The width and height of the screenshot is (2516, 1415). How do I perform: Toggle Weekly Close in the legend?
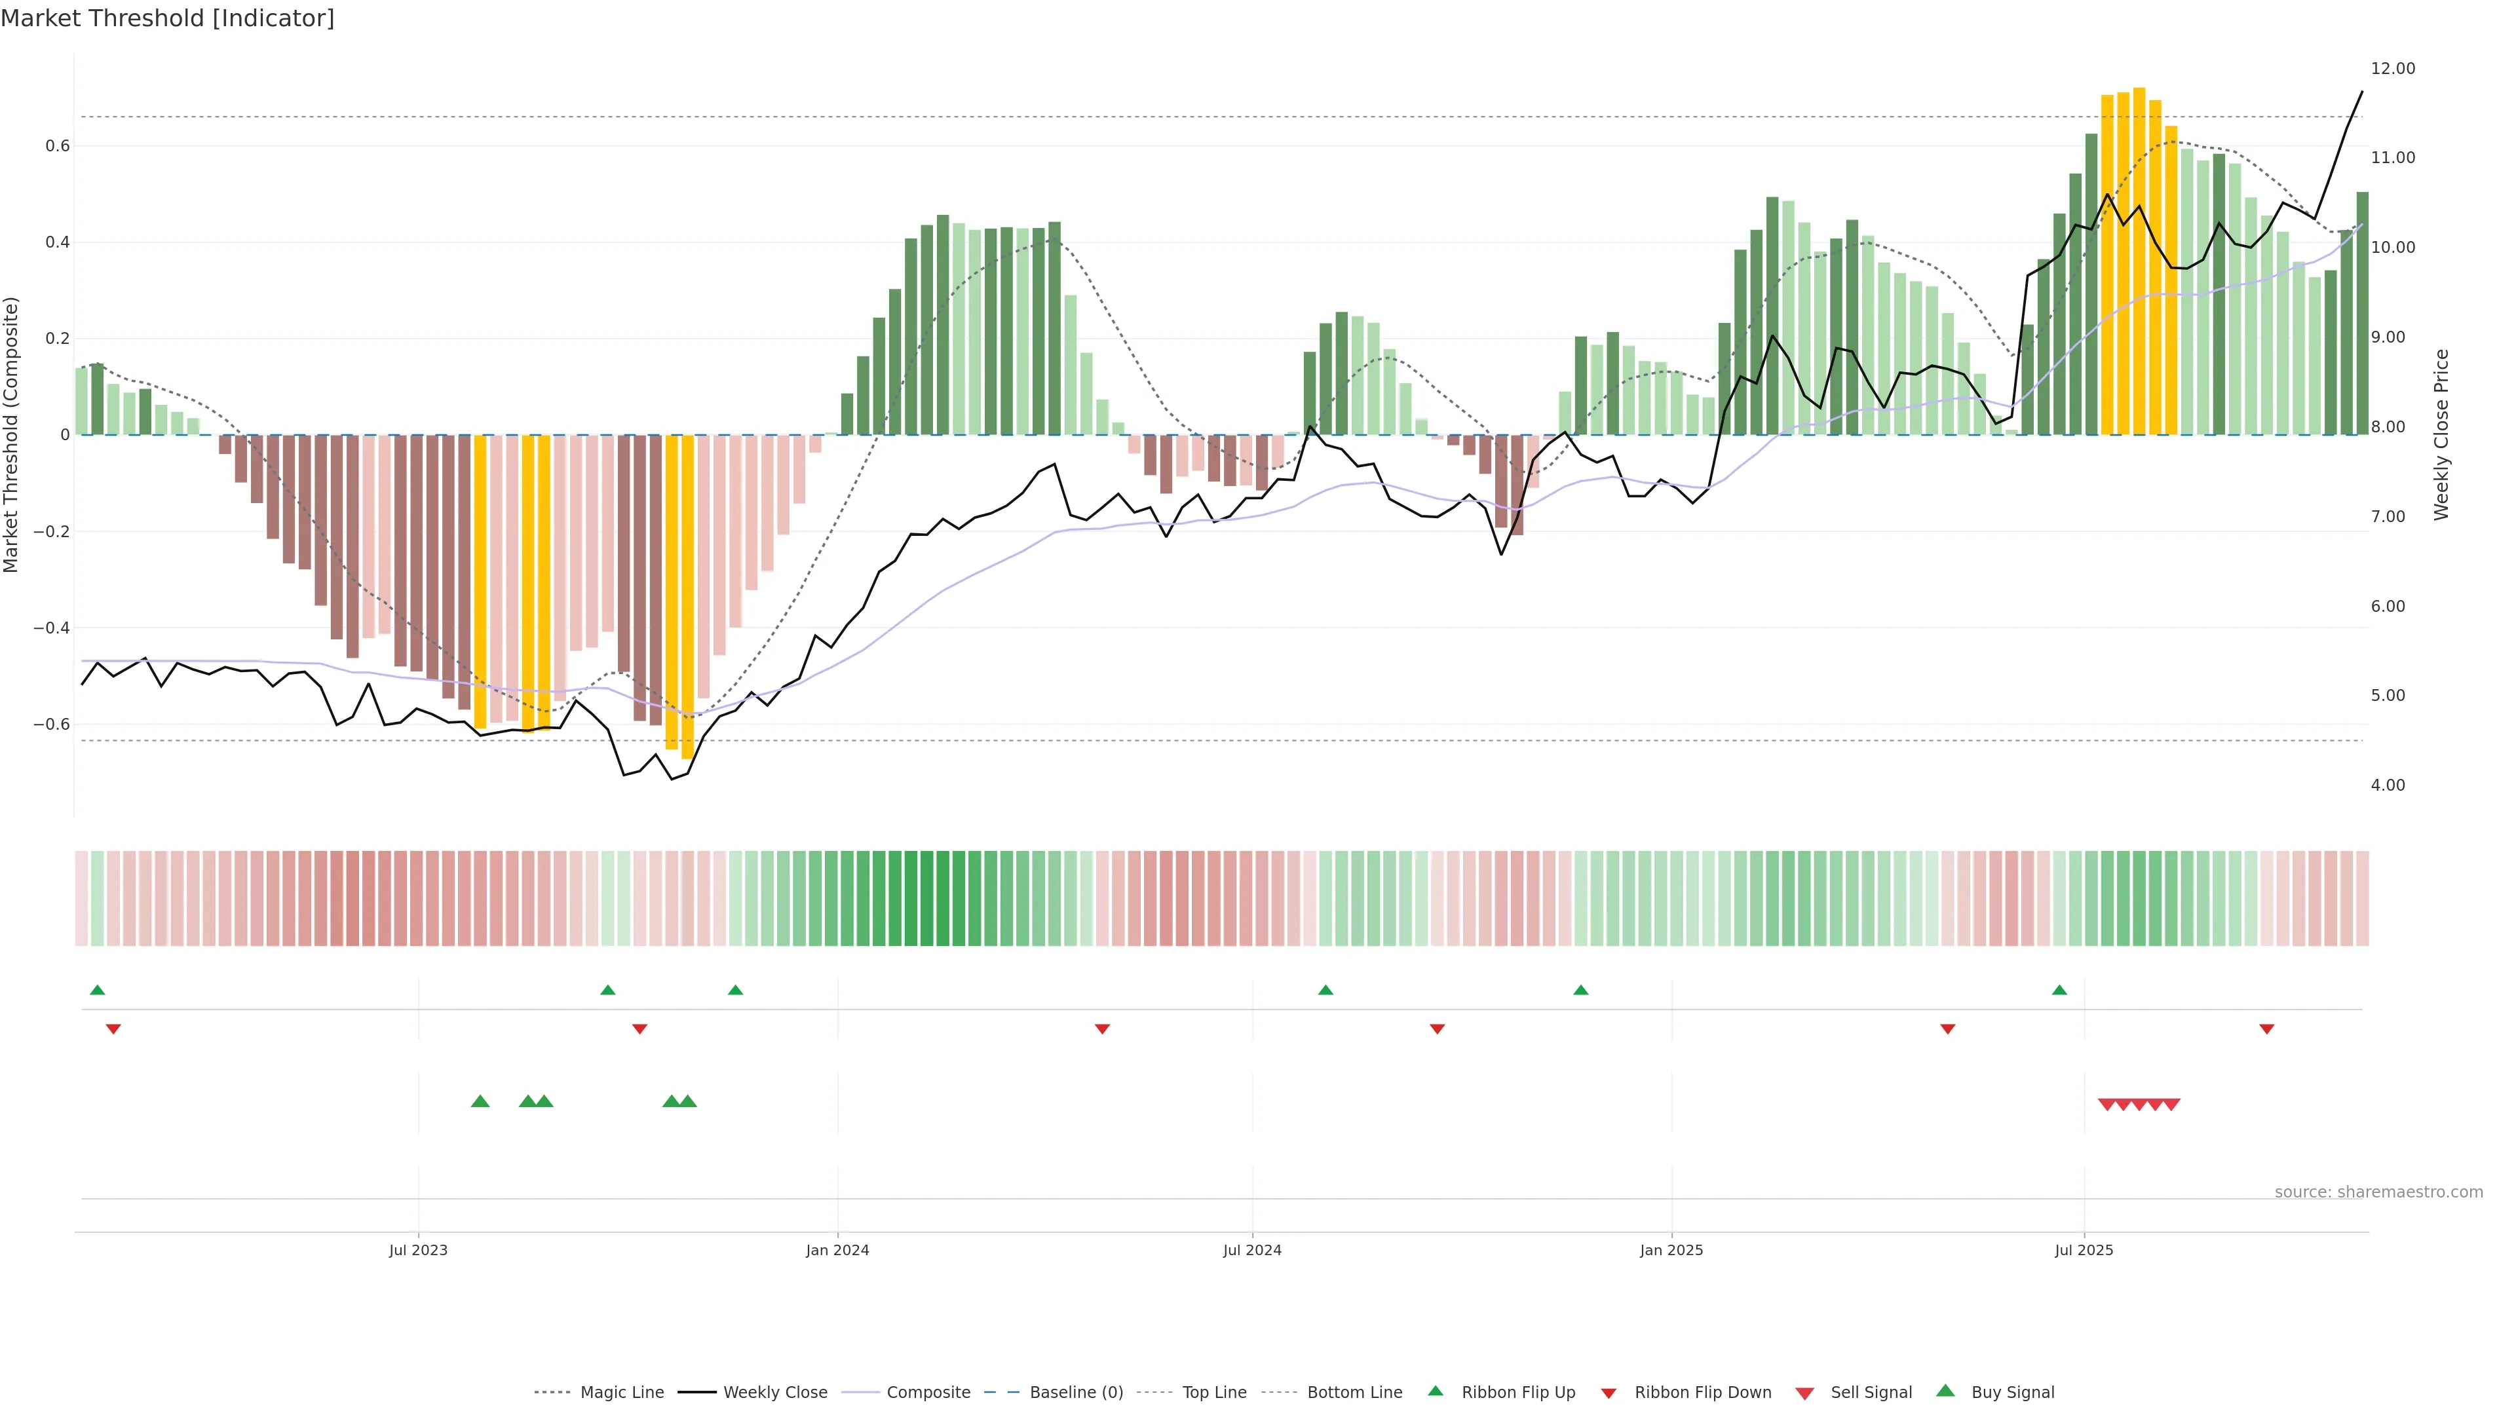(774, 1393)
